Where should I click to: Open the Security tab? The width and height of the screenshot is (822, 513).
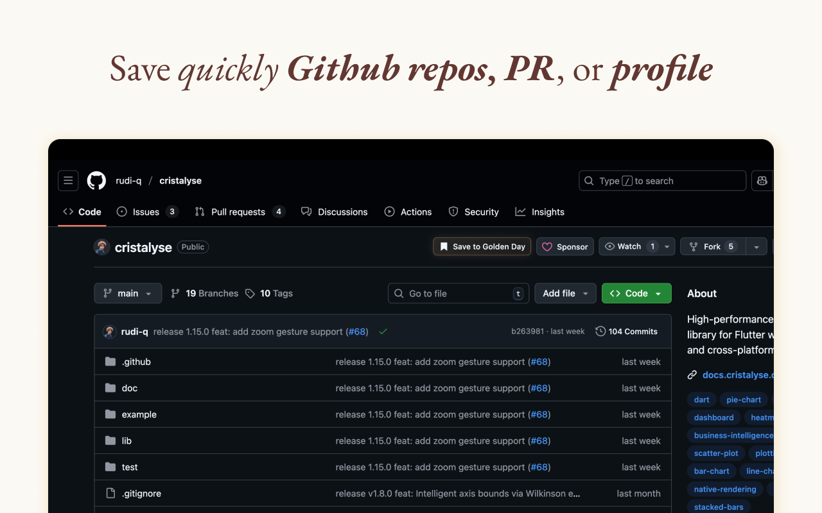(x=473, y=212)
